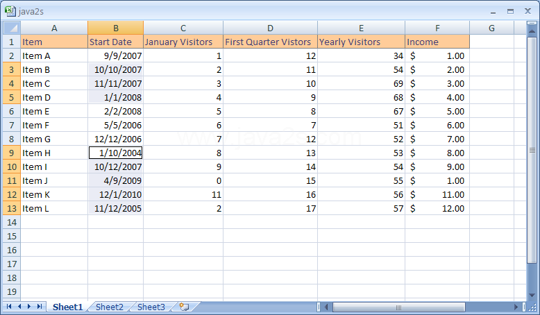The height and width of the screenshot is (315, 540).
Task: Insert a new worksheet via tab icon
Action: 184,307
